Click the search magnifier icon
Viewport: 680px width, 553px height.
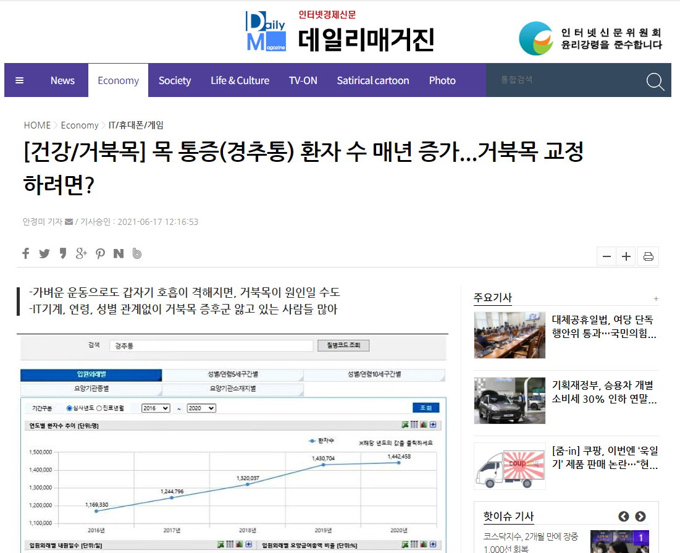click(655, 81)
